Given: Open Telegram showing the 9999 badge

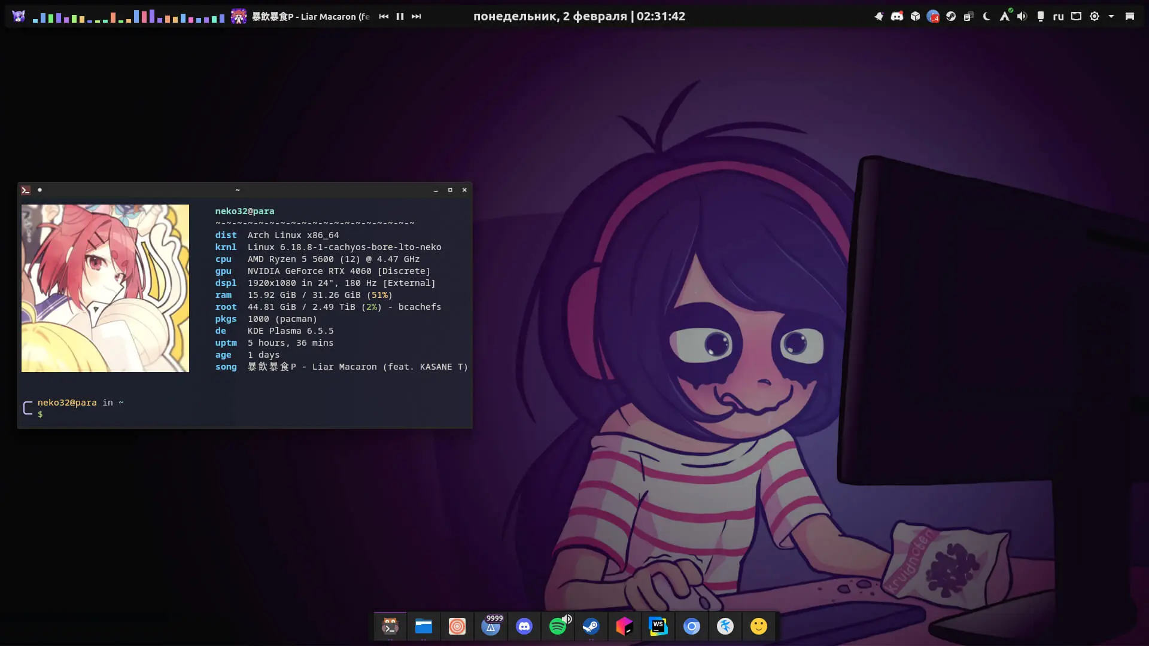Looking at the screenshot, I should [x=491, y=627].
